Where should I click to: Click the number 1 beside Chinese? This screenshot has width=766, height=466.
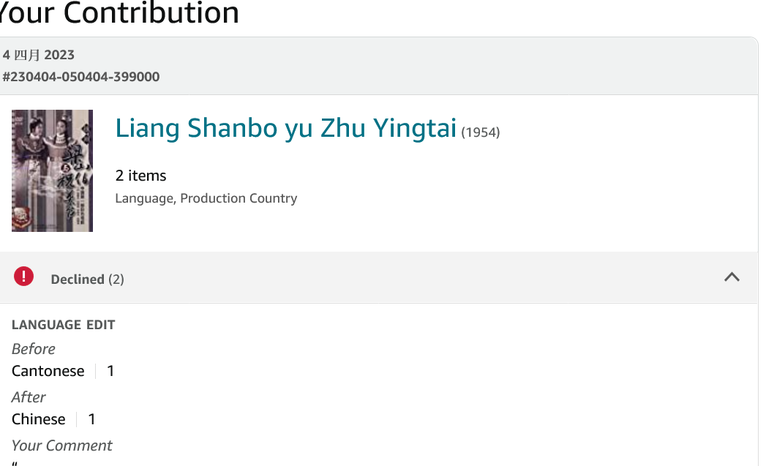pyautogui.click(x=92, y=419)
